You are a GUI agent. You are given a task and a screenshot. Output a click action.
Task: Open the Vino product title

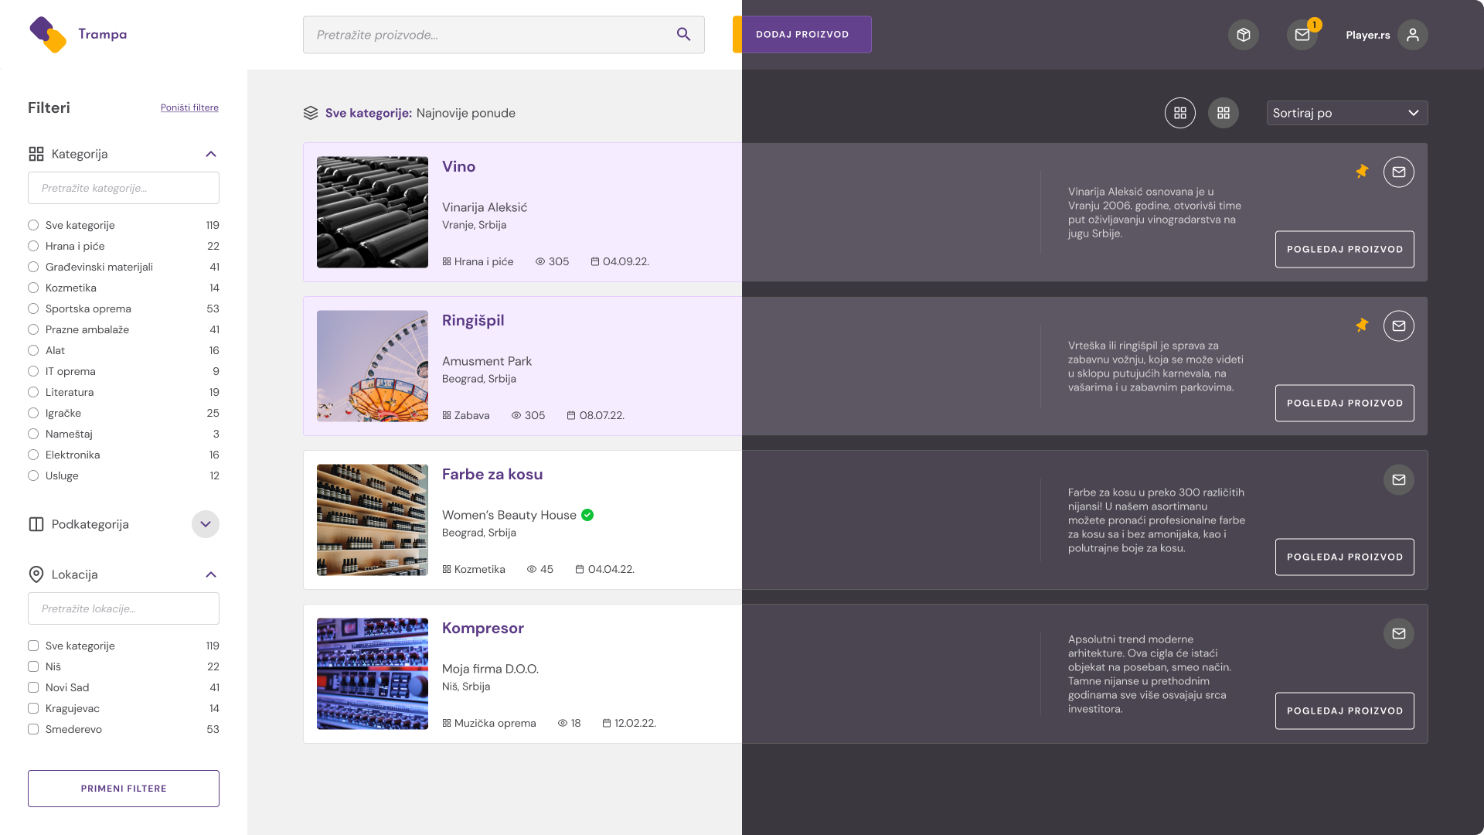[x=458, y=166]
